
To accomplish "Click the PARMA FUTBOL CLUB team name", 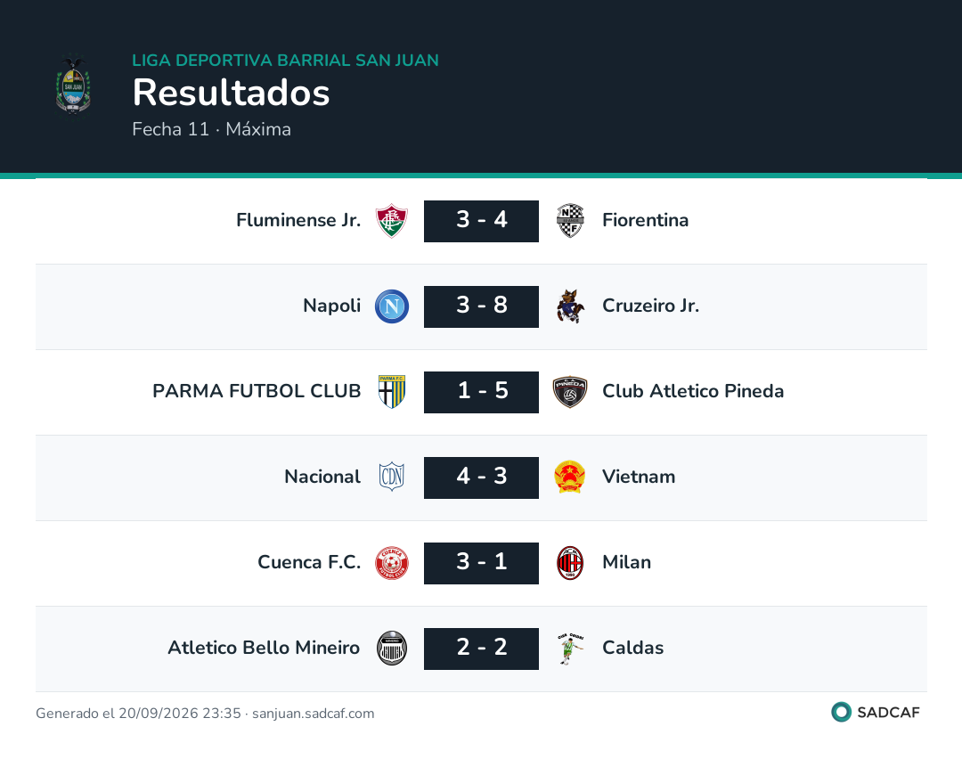I will point(257,391).
